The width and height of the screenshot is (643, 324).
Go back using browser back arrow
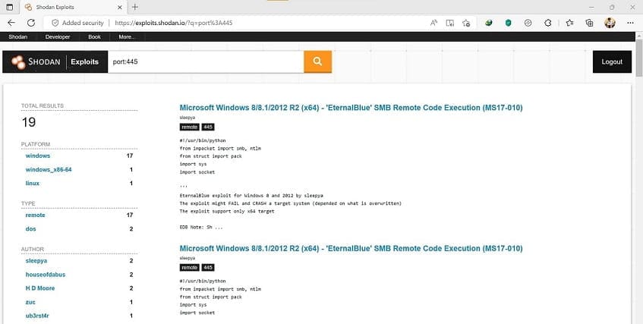[11, 23]
